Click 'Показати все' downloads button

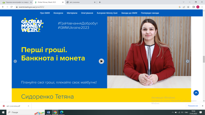pyautogui.click(x=193, y=106)
